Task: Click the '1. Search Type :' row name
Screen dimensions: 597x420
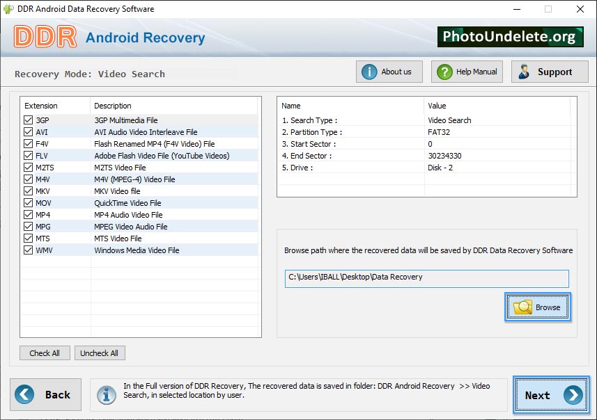Action: [x=309, y=120]
